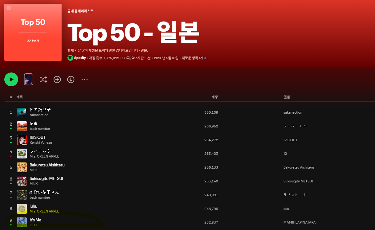Select track title IRIS OUT
The width and height of the screenshot is (375, 230).
pos(38,137)
